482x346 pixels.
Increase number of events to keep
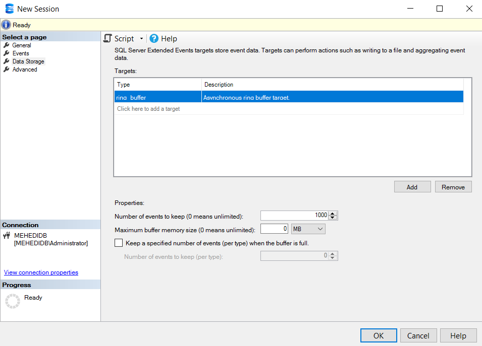(333, 213)
